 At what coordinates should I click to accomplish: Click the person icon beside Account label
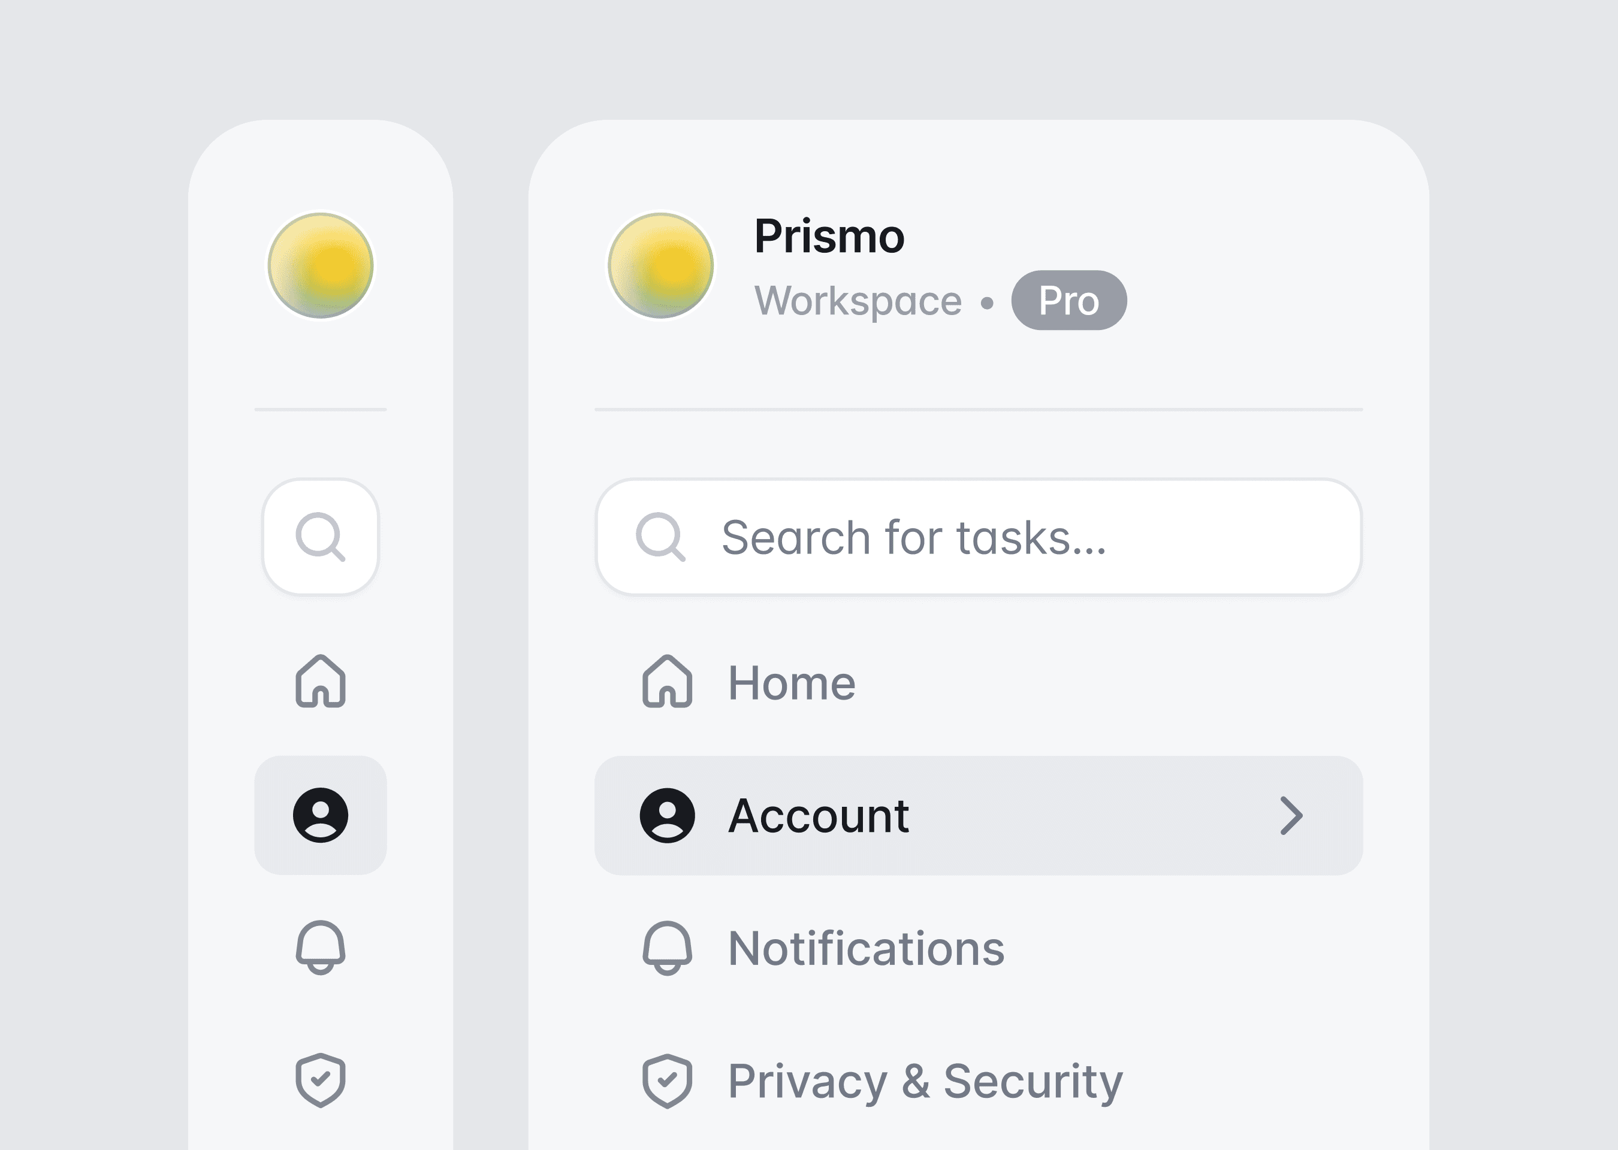666,815
